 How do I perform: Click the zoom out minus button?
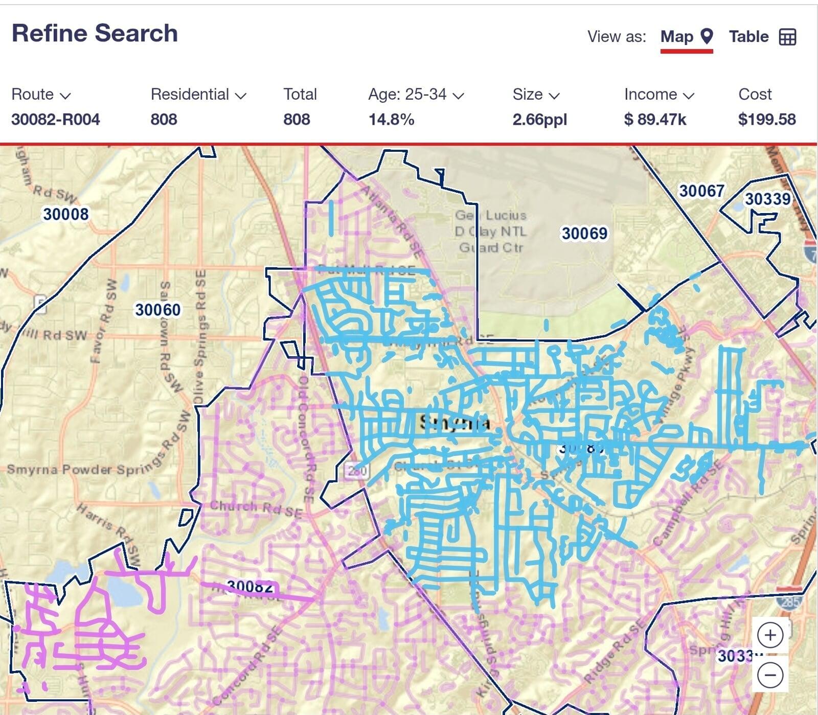click(770, 675)
